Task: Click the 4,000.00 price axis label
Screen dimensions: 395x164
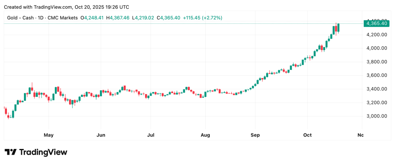Action: click(376, 48)
